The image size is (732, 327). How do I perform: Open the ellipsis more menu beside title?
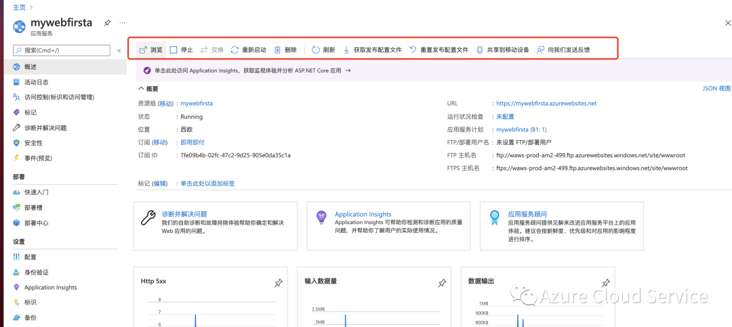122,23
